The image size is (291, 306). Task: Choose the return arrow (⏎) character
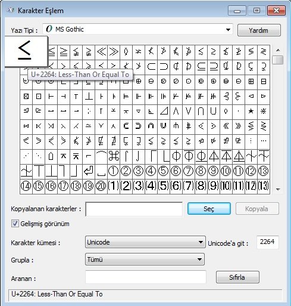point(89,171)
